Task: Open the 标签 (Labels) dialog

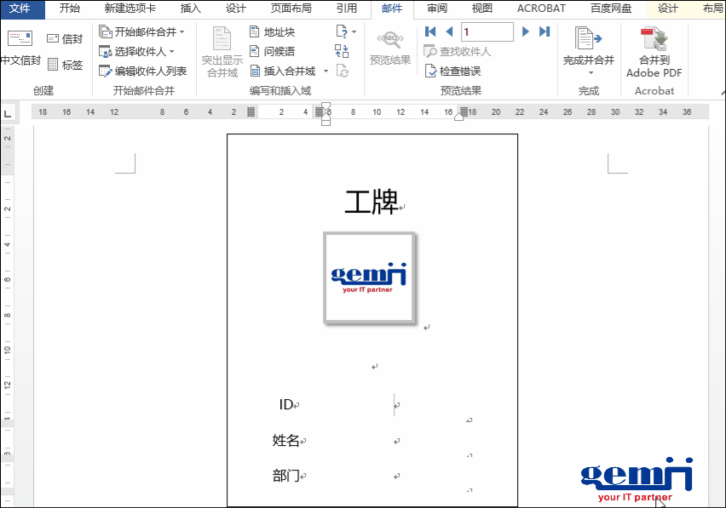Action: click(66, 65)
